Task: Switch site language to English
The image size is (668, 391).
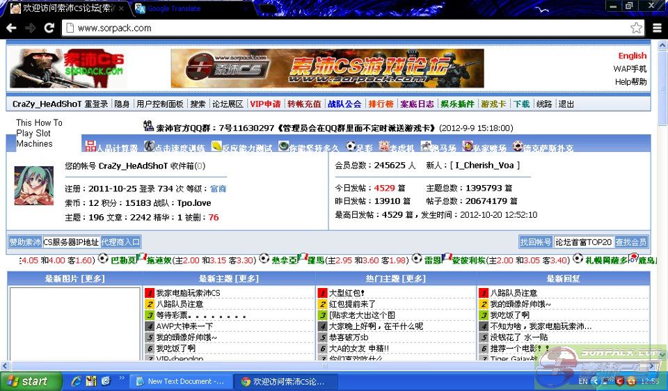Action: point(633,56)
